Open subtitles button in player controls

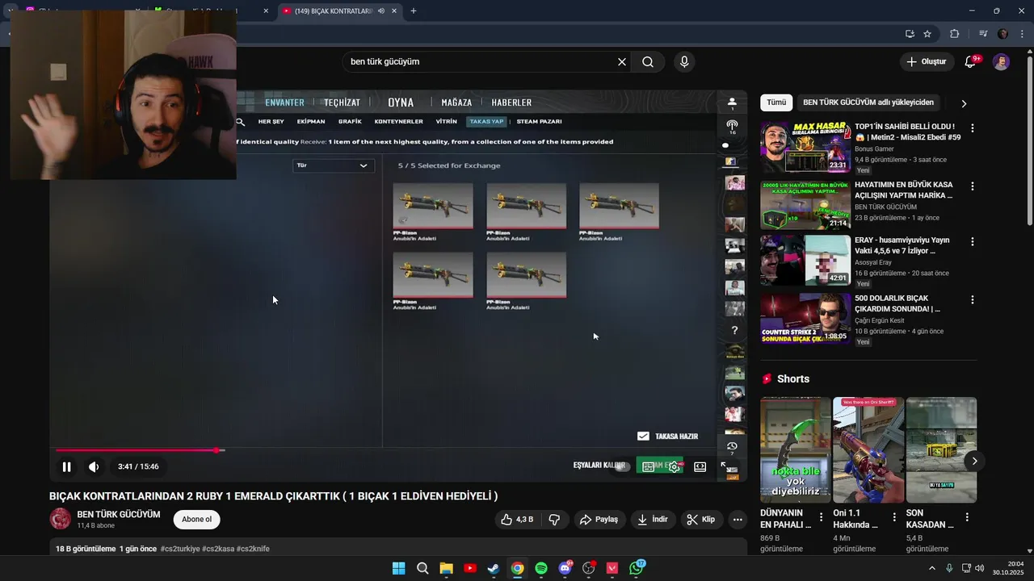point(649,466)
